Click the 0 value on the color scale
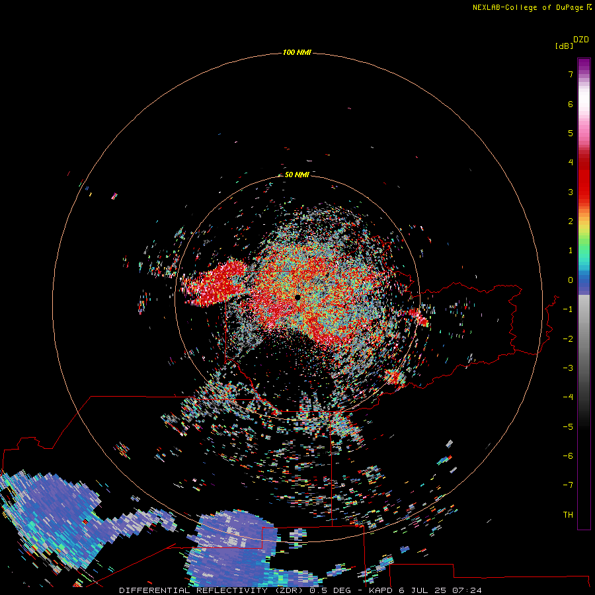This screenshot has width=595, height=595. pos(571,280)
